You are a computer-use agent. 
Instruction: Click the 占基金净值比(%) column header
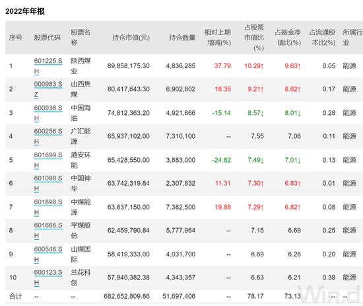[x=288, y=37]
